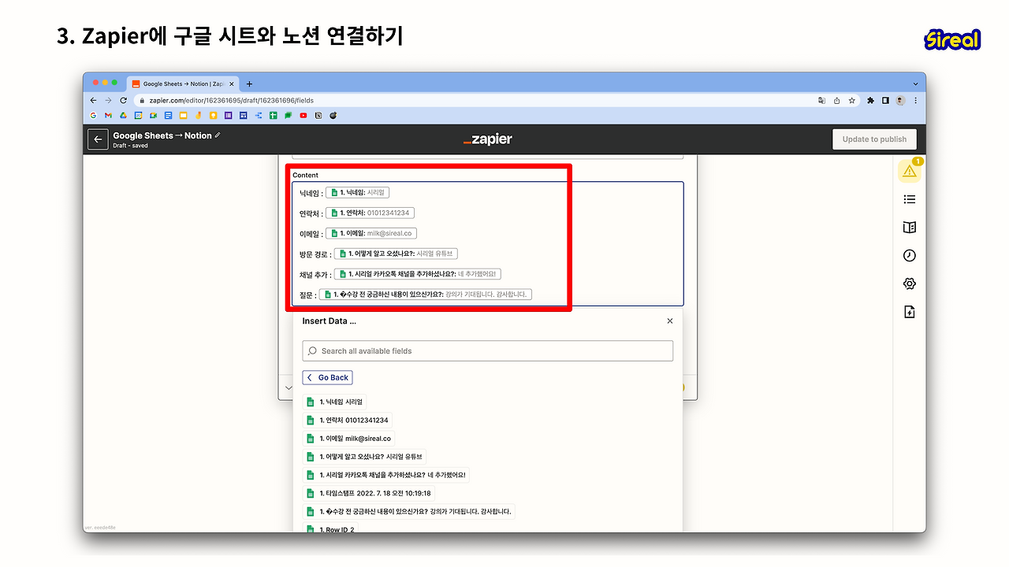Click the 카카오톡 채널 추가 pill in Content field

[418, 274]
